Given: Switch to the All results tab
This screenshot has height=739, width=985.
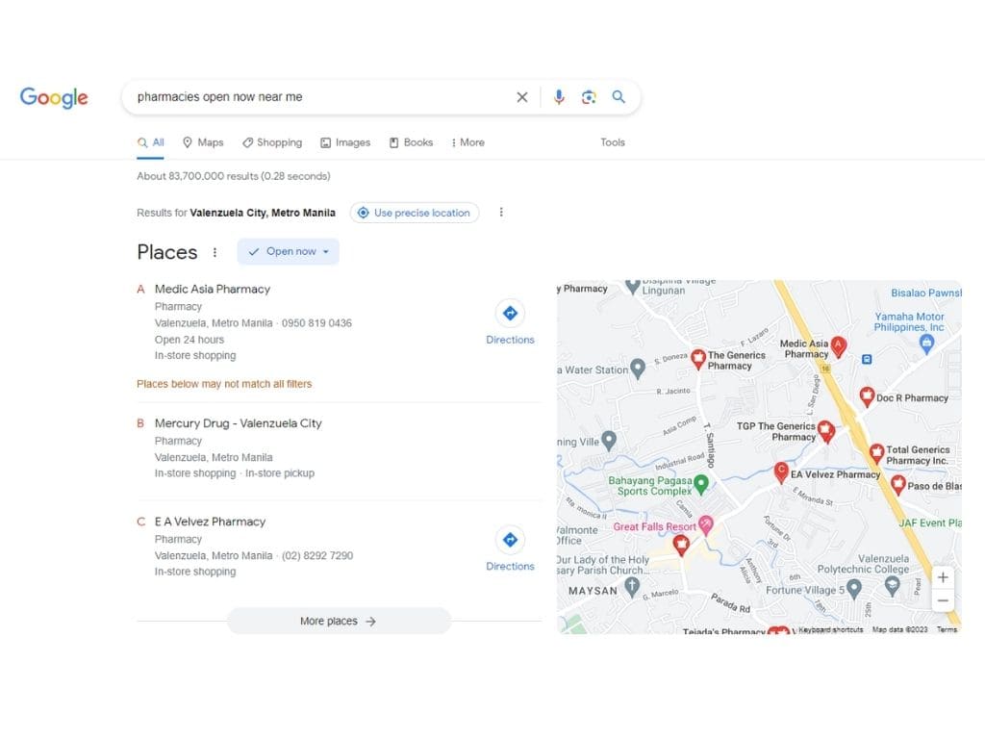Looking at the screenshot, I should (151, 142).
